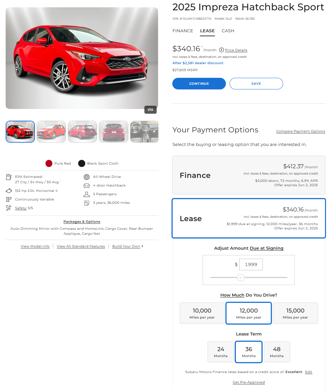The height and width of the screenshot is (390, 332).
Task: Click the All-Wheel Drive wheel icon
Action: 86,177
